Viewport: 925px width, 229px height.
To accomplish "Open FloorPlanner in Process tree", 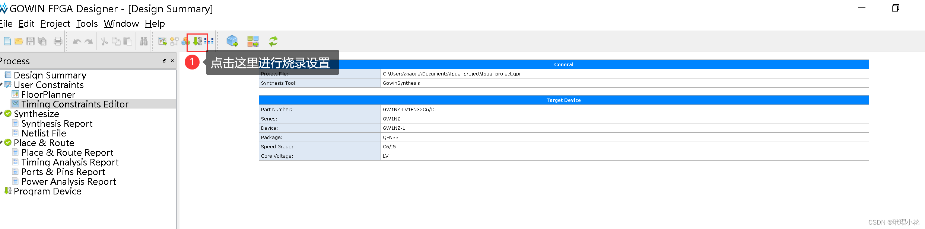I will click(48, 94).
